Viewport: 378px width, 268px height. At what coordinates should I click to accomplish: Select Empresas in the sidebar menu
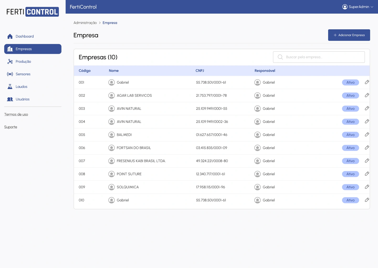pos(33,49)
